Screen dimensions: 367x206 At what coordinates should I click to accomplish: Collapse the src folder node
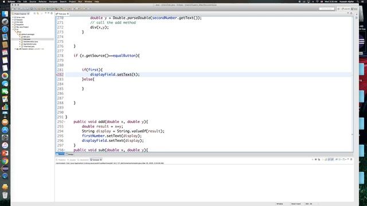(15, 32)
